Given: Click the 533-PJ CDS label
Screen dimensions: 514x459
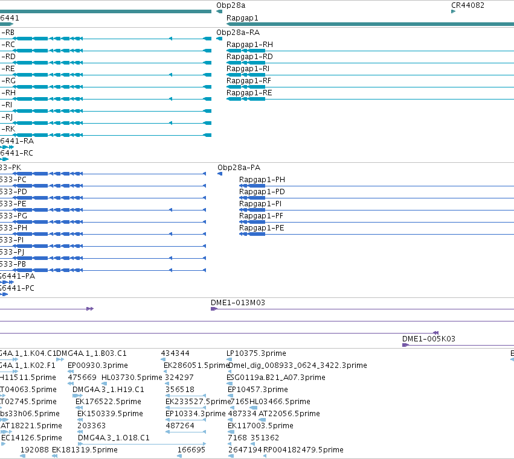Looking at the screenshot, I should tap(12, 252).
